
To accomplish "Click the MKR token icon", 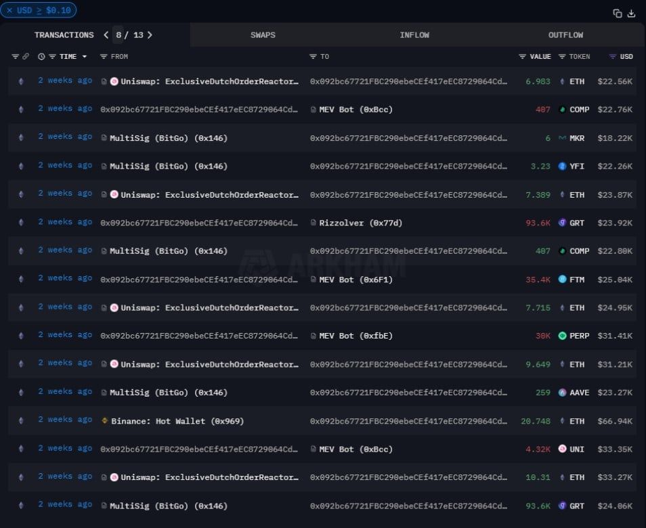I will [562, 138].
